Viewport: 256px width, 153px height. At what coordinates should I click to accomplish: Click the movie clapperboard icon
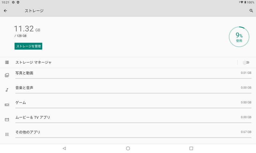tap(7, 120)
